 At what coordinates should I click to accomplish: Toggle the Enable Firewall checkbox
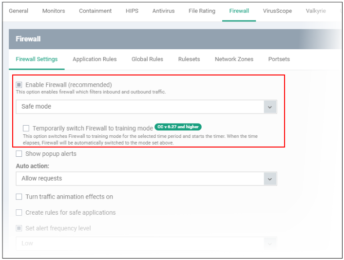(x=19, y=85)
